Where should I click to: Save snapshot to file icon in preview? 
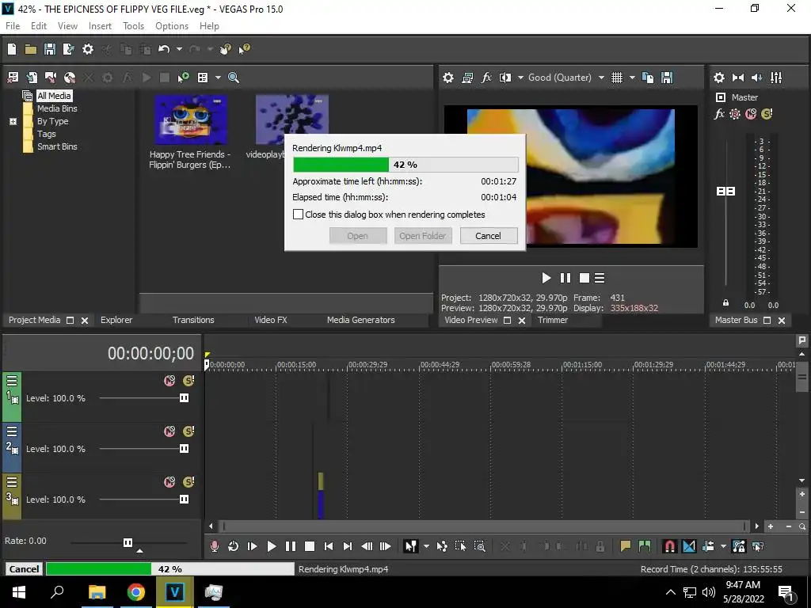pyautogui.click(x=667, y=78)
